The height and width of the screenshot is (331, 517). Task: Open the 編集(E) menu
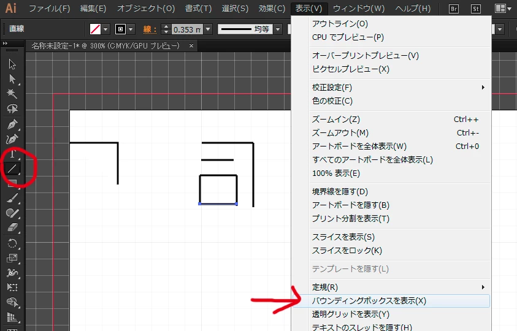tap(93, 8)
